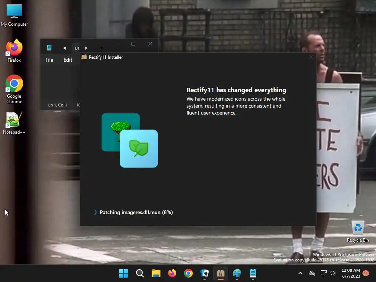Viewport: 376px width, 282px height.
Task: Open the Notepad++ desktop shortcut
Action: coord(14,123)
